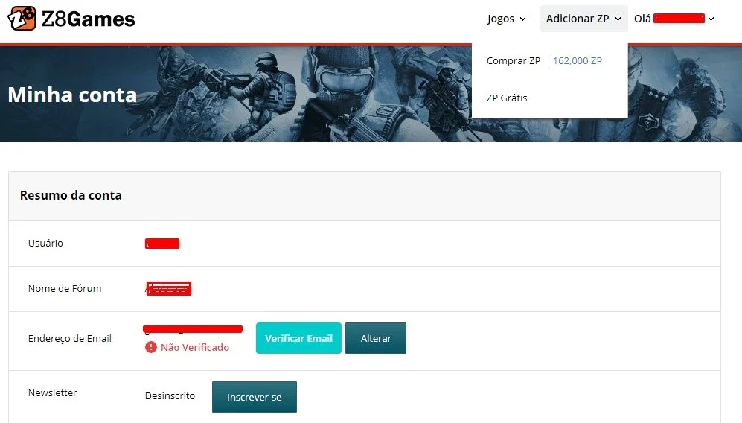Click the Não Verificado status text
Viewport: 742px width, 423px height.
pyautogui.click(x=195, y=347)
